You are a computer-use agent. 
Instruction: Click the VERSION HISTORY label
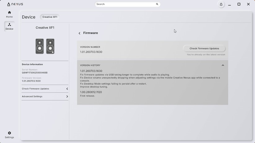coord(90,65)
